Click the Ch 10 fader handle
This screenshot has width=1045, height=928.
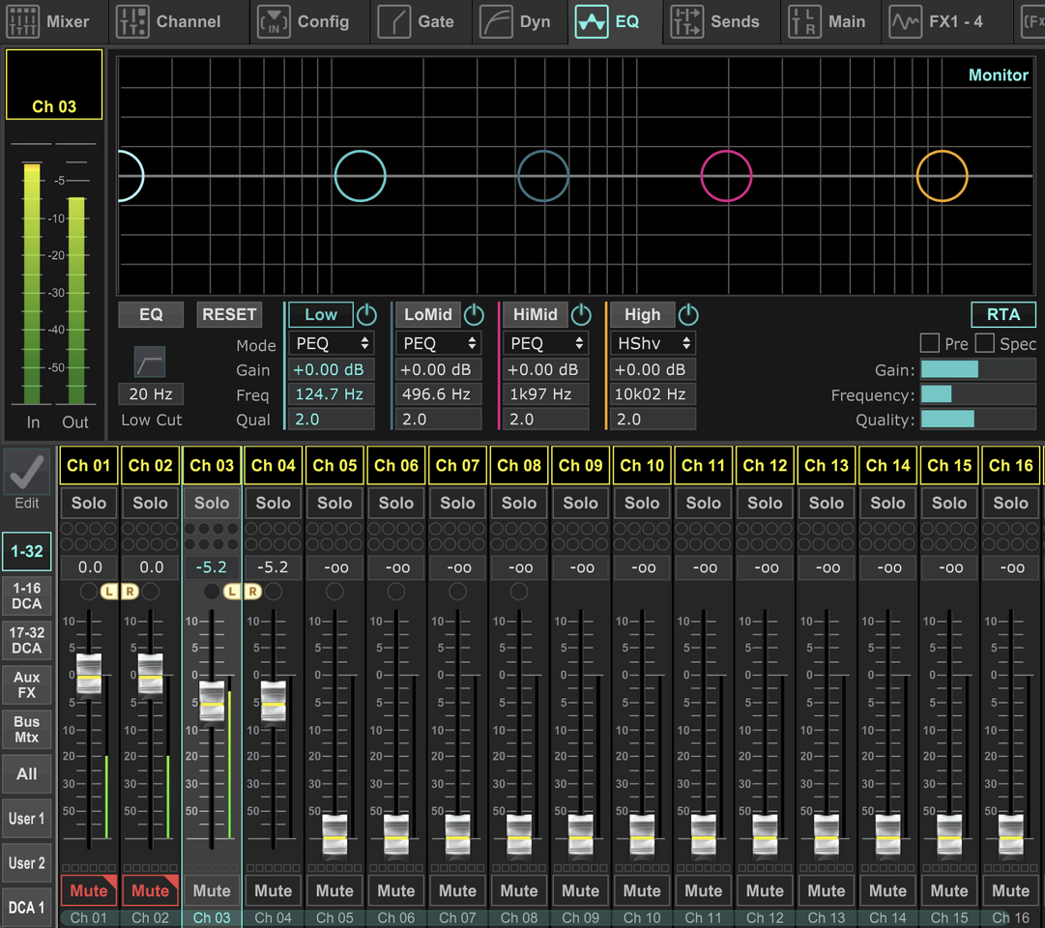pyautogui.click(x=642, y=834)
